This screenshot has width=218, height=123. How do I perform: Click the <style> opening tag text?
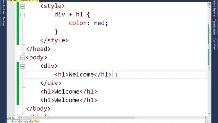pyautogui.click(x=52, y=6)
